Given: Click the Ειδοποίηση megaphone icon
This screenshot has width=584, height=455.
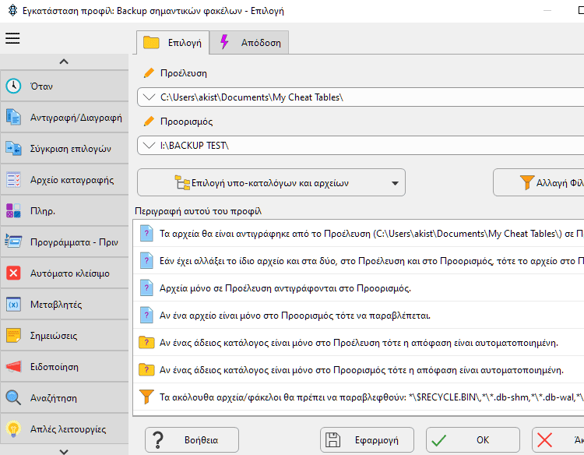Looking at the screenshot, I should (13, 367).
